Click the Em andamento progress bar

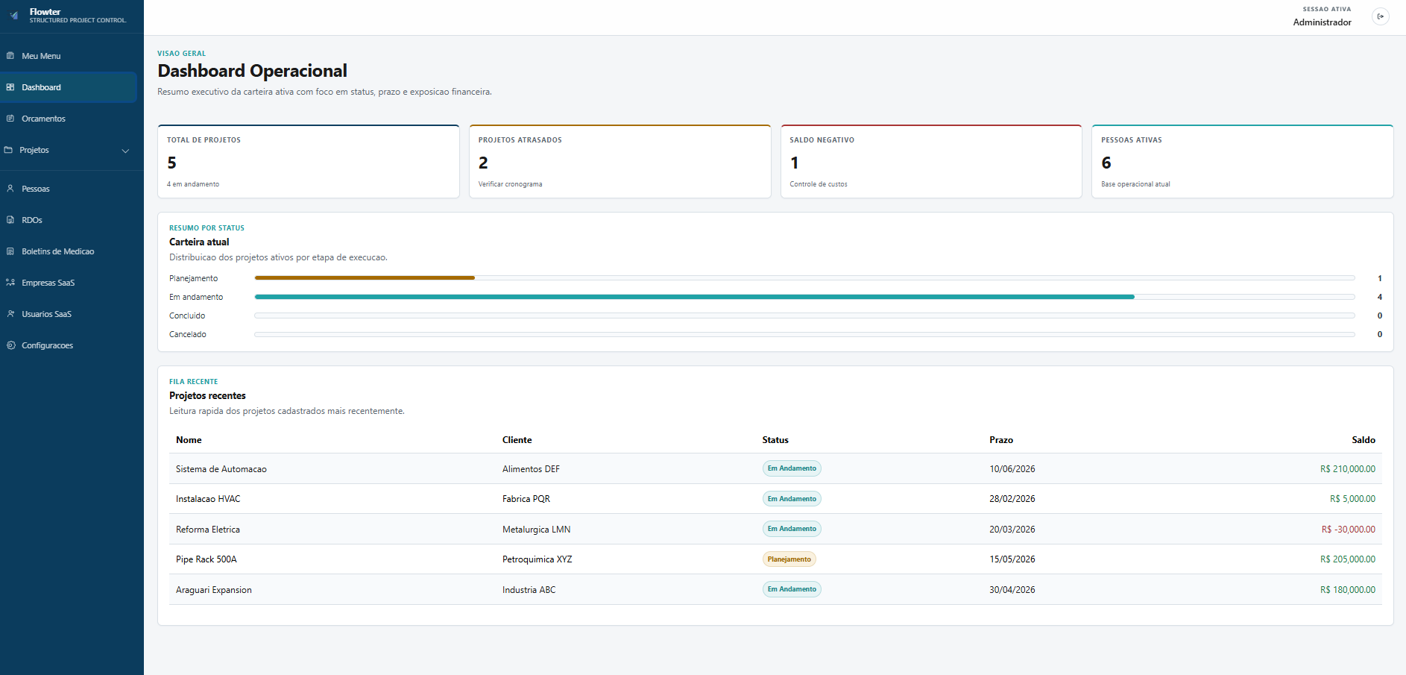pos(695,296)
